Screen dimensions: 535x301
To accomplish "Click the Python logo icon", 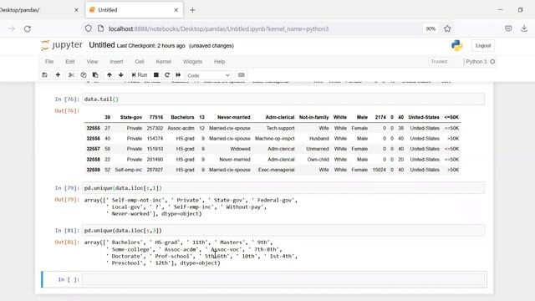I will (457, 45).
